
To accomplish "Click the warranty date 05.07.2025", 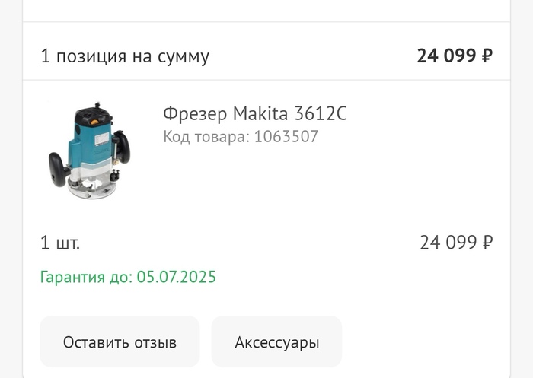I will 177,277.
